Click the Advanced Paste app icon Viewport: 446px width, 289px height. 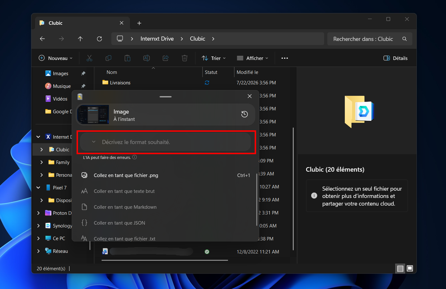click(80, 96)
